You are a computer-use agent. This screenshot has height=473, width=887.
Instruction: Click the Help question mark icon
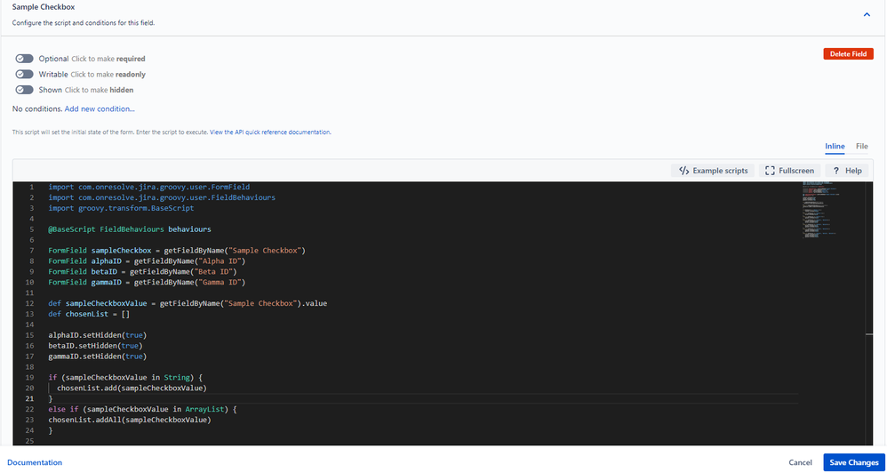(x=835, y=171)
